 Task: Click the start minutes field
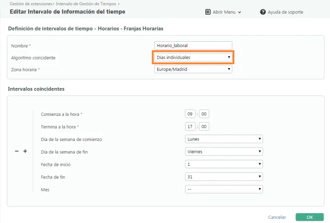click(x=204, y=114)
